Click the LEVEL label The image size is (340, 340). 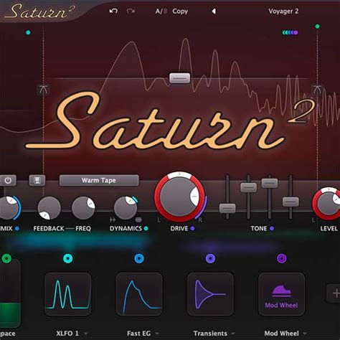(x=329, y=229)
